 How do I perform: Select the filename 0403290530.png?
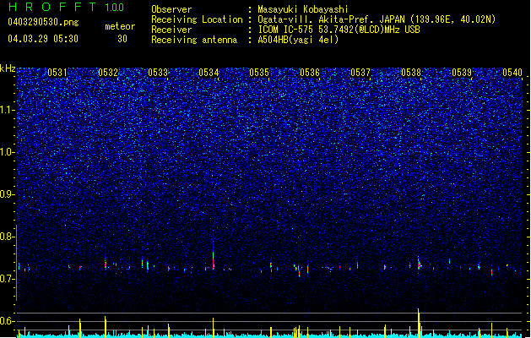(x=43, y=22)
